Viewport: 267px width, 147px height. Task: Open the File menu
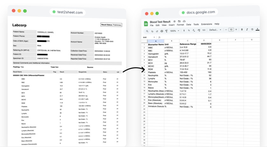(152, 25)
